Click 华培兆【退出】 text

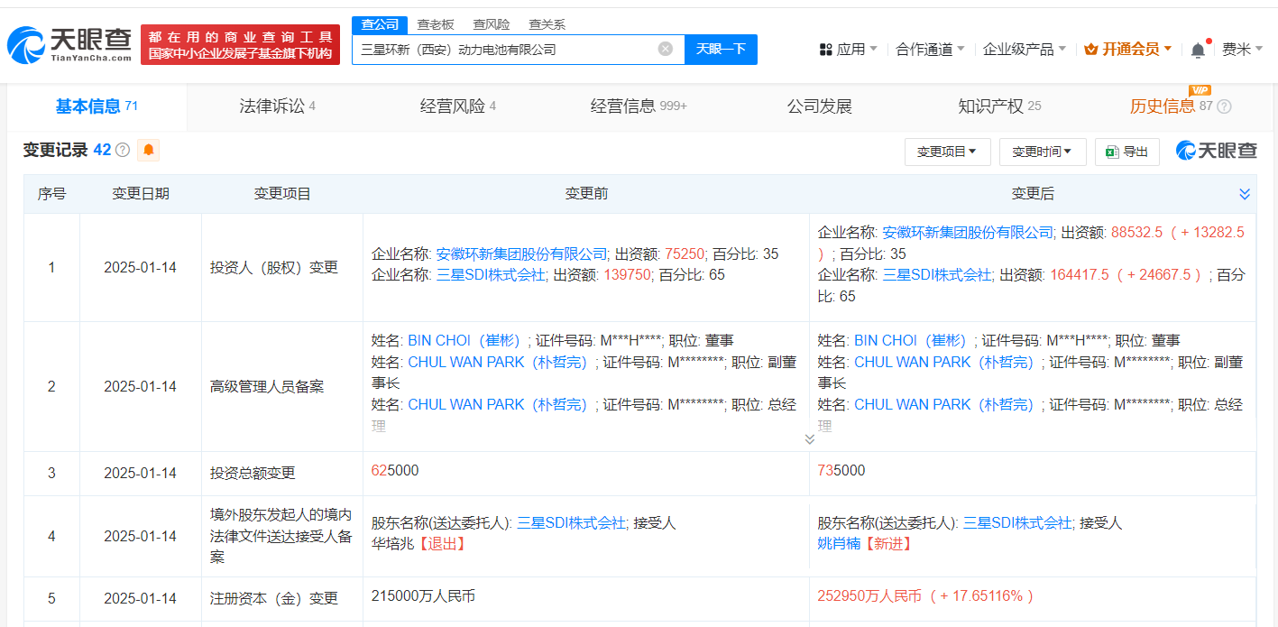tap(419, 543)
